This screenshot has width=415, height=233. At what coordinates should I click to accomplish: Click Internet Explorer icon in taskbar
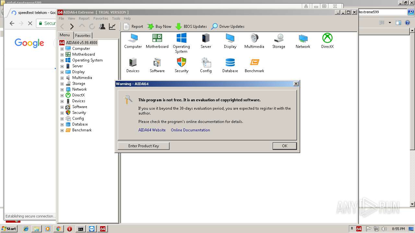[x=26, y=229]
